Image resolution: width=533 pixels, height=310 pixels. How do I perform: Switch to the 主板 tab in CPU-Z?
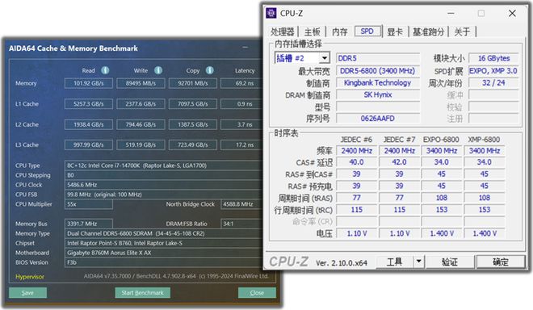[312, 32]
